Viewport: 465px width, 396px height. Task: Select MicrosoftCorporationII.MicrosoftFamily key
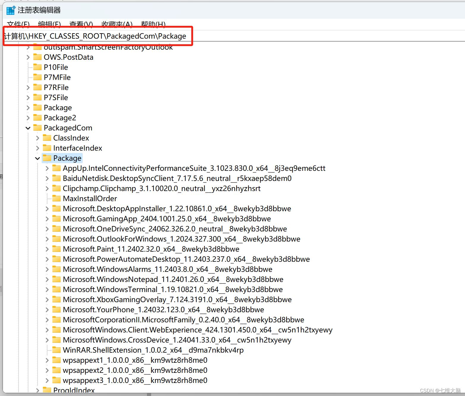(184, 320)
